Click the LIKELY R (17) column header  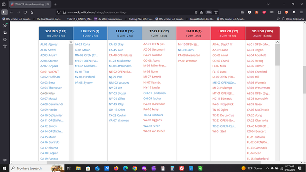coord(228,33)
